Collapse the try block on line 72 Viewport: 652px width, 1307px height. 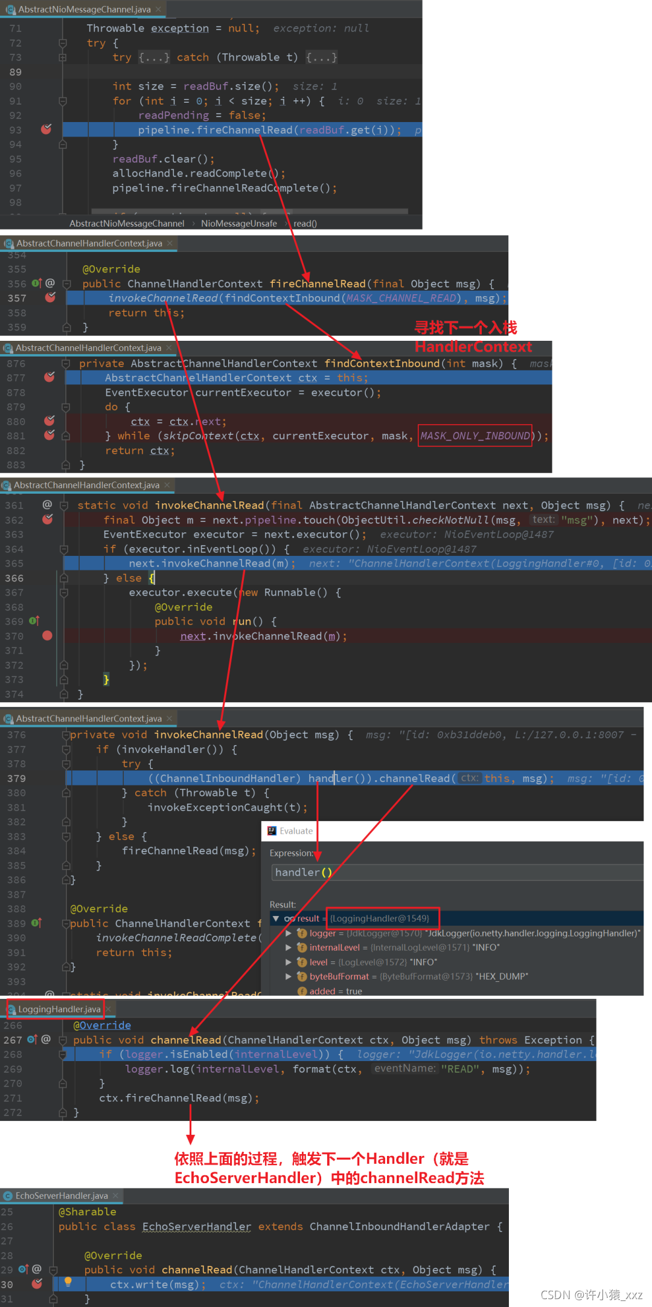(63, 43)
